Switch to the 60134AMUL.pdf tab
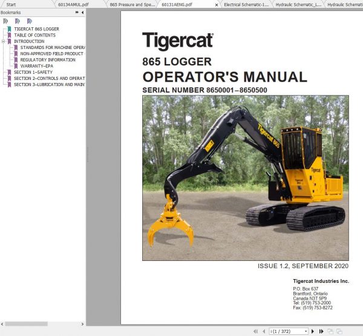 click(73, 4)
